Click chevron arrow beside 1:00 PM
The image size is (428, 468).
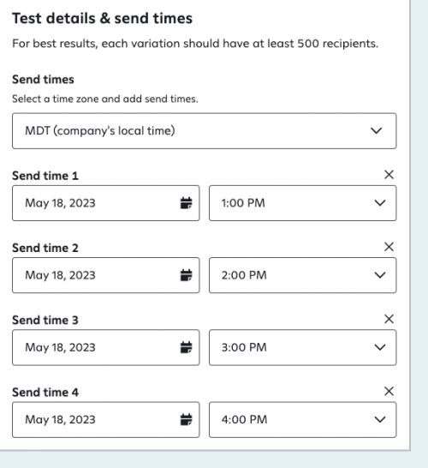point(380,203)
